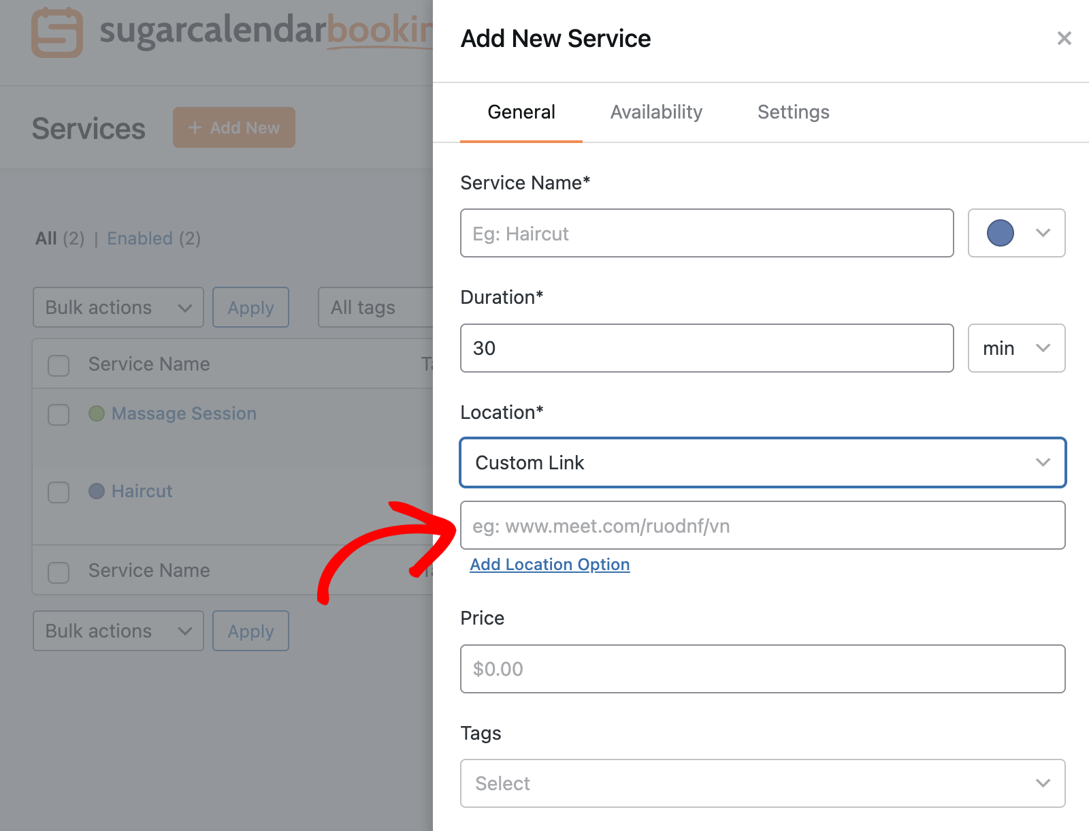The image size is (1089, 831).
Task: Click the Sugar Calendar logo icon
Action: (57, 33)
